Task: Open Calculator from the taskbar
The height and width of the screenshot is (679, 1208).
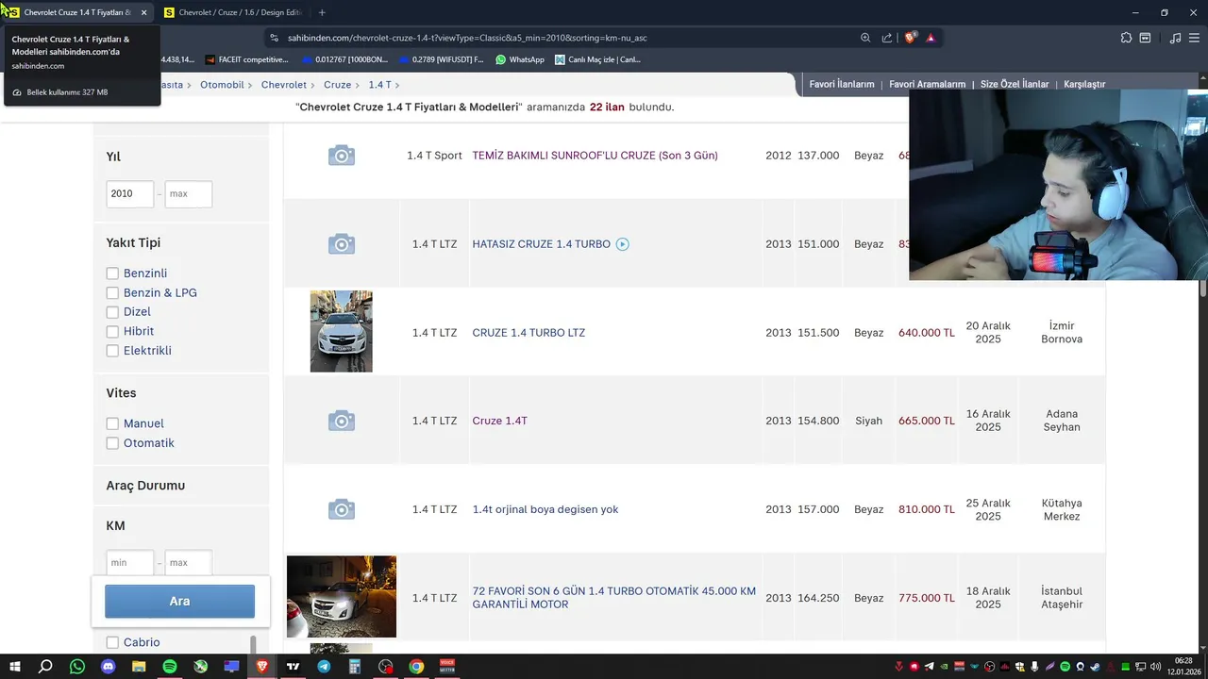Action: pyautogui.click(x=355, y=667)
